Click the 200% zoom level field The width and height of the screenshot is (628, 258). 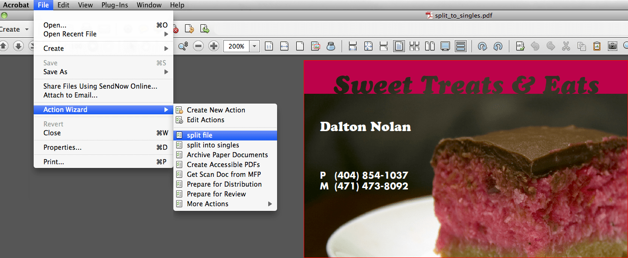[236, 46]
